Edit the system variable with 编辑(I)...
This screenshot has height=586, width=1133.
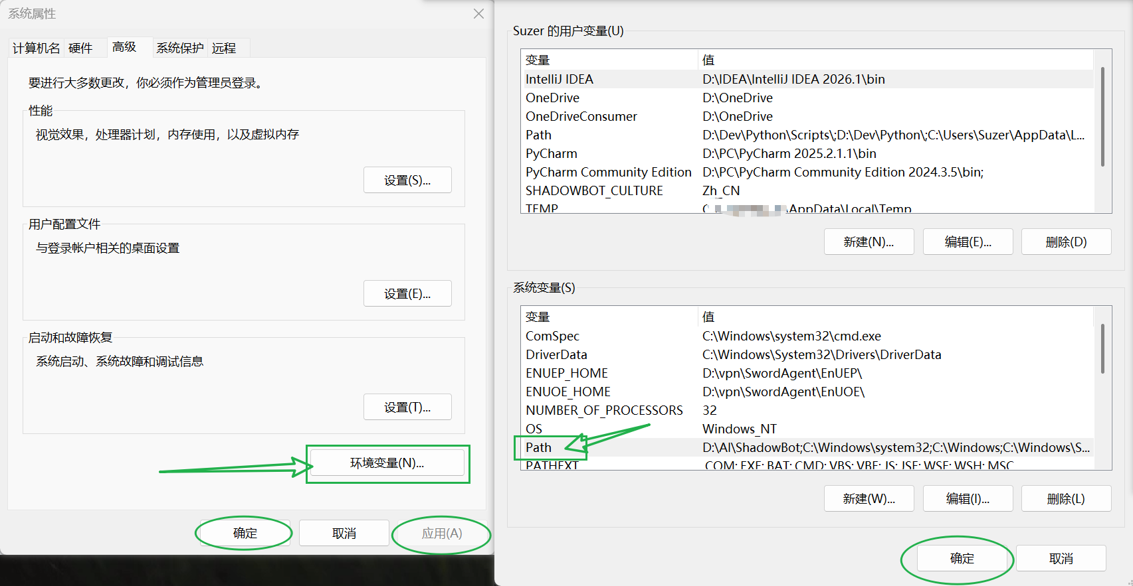(x=968, y=499)
